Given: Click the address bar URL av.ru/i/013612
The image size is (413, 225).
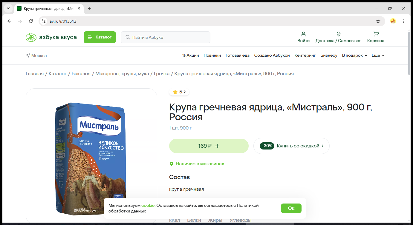Looking at the screenshot, I should 63,21.
